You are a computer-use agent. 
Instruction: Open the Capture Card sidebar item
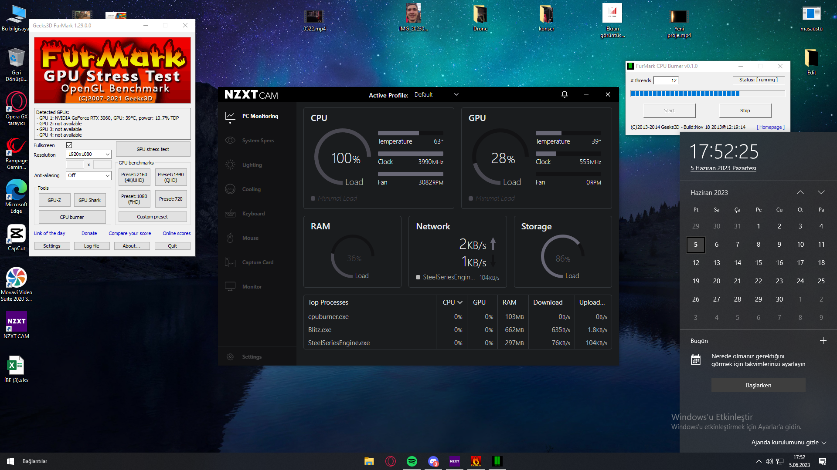click(257, 262)
